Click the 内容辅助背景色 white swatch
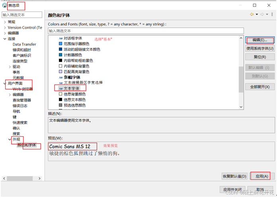 [60, 66]
